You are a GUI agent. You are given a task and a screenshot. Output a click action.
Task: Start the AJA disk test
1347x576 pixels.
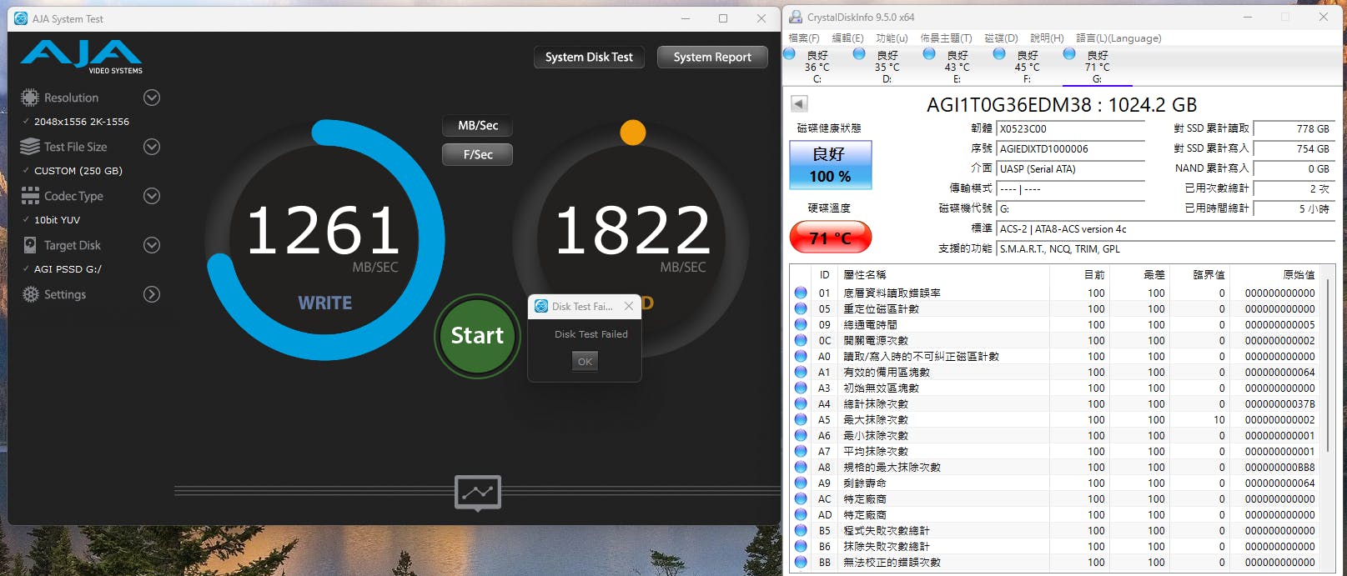(477, 336)
